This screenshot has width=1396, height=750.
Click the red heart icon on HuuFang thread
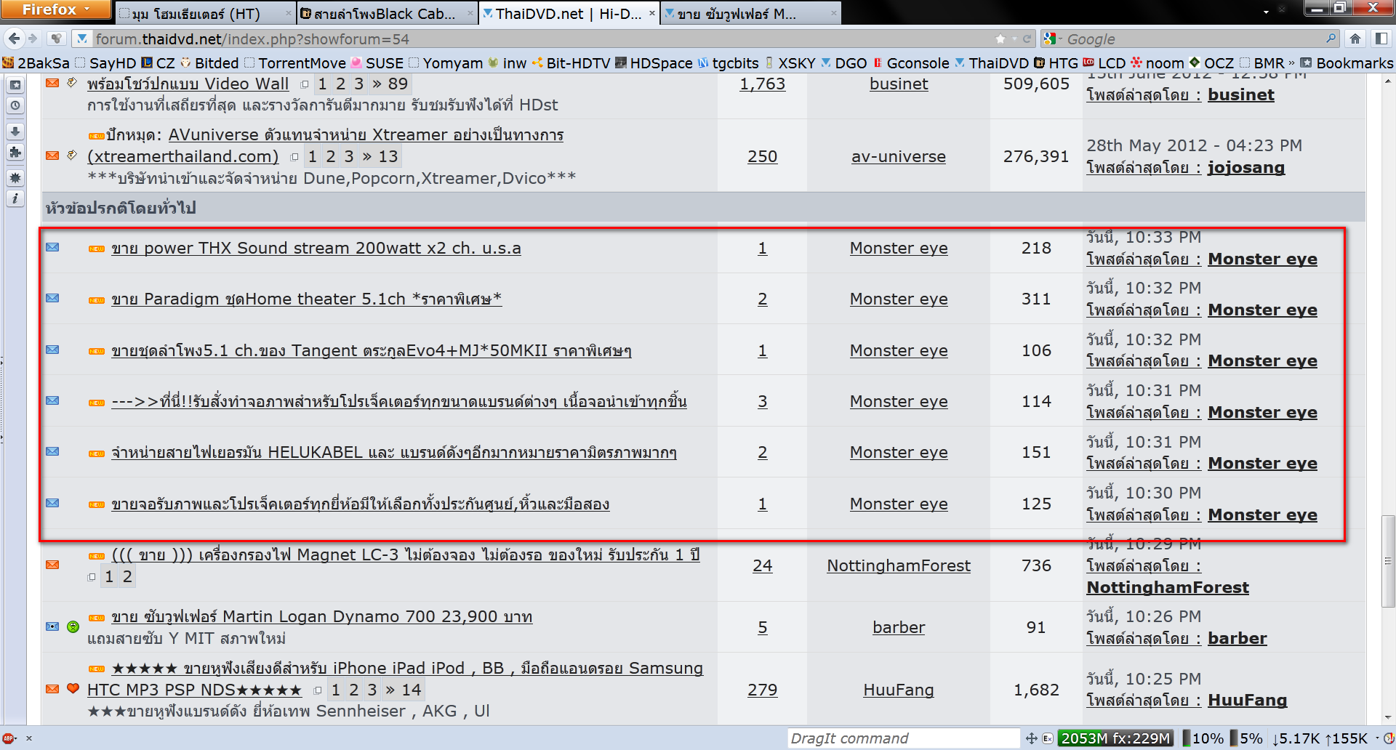73,688
